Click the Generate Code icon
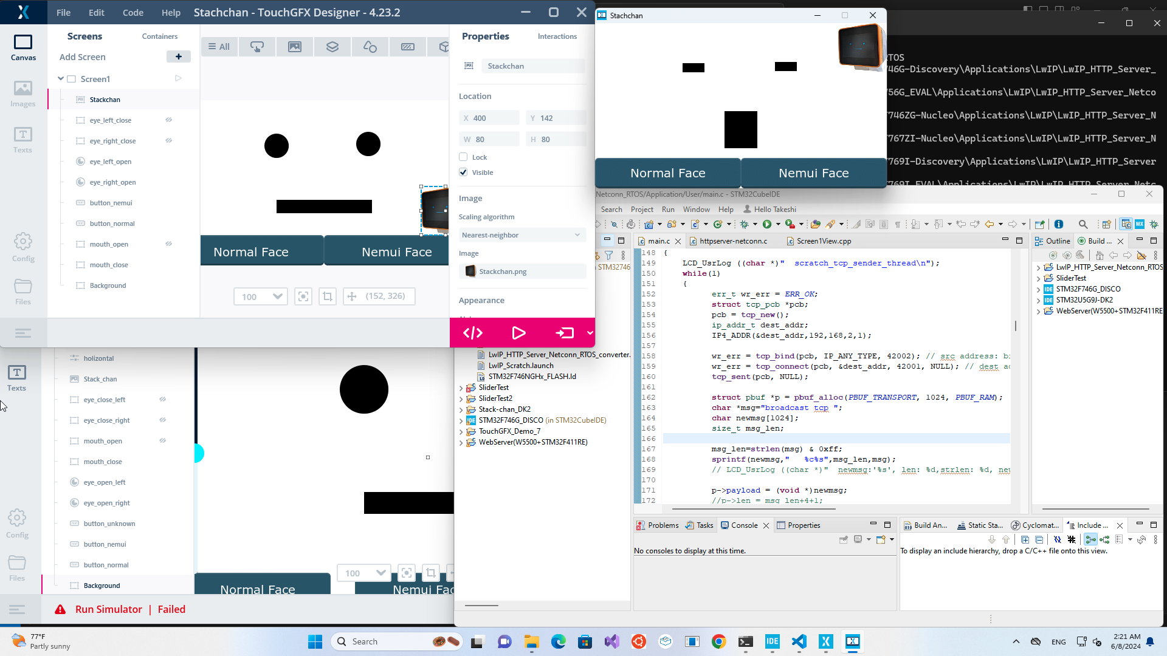Screen dimensions: 1167x656 pos(472,333)
